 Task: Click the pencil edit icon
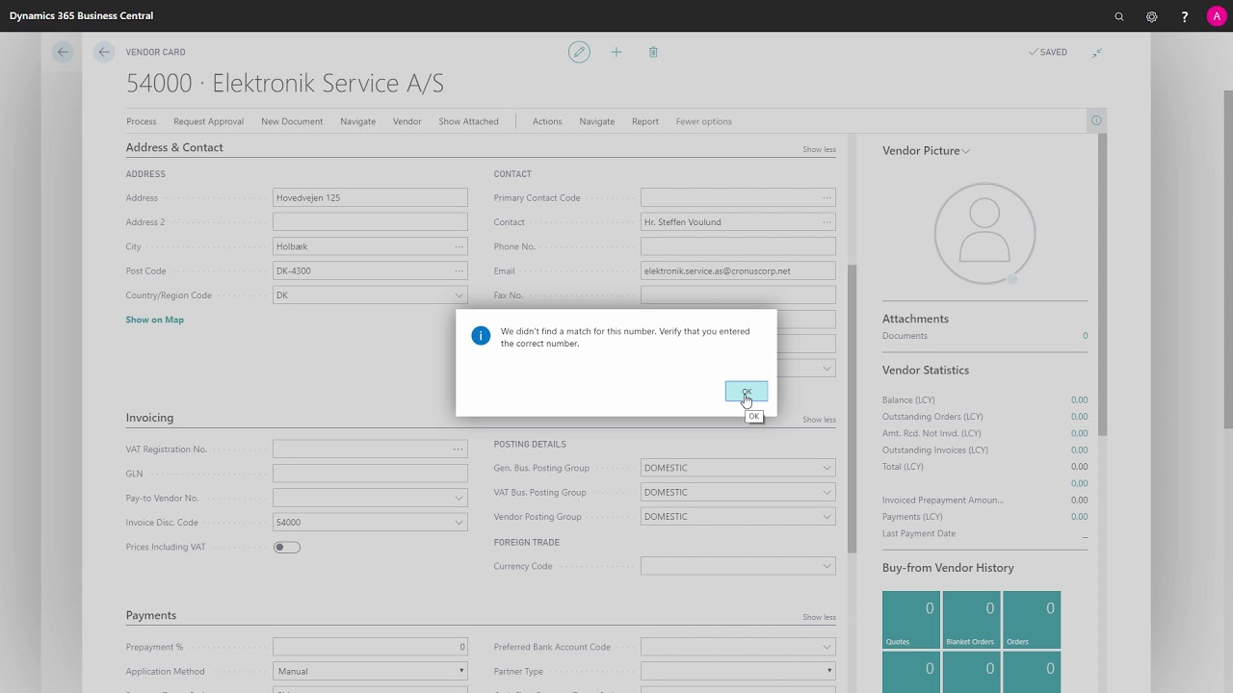pos(579,52)
